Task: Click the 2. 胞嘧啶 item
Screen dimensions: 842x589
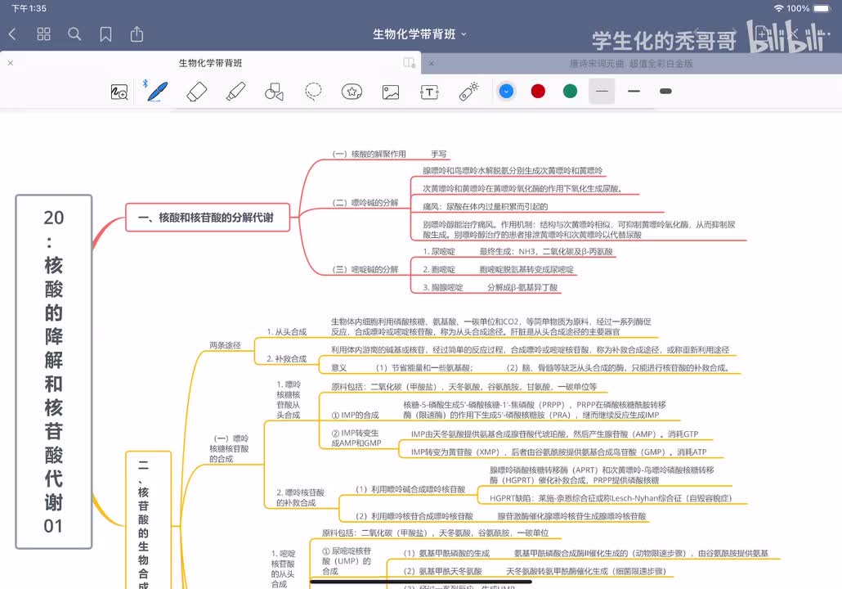Action: pos(439,269)
